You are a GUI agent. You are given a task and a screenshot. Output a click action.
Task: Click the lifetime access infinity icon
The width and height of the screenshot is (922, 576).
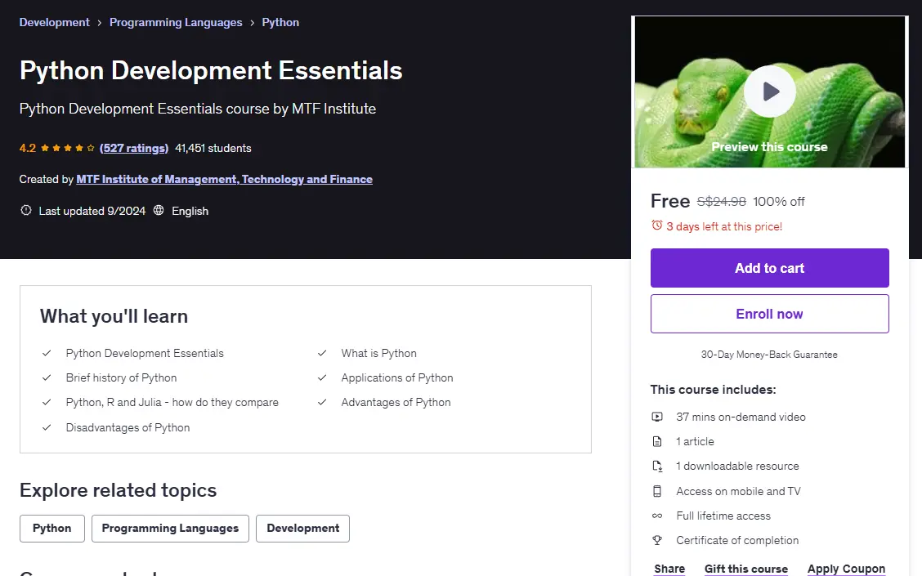click(657, 516)
